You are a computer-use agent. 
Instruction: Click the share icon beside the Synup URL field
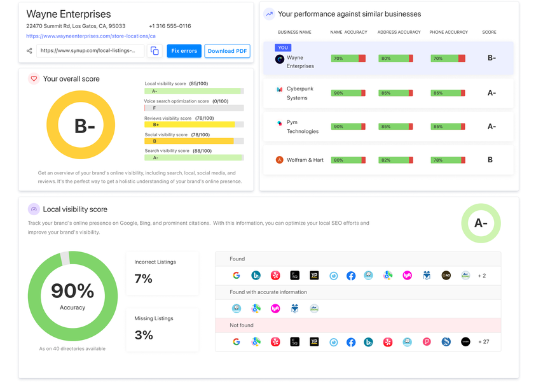29,51
